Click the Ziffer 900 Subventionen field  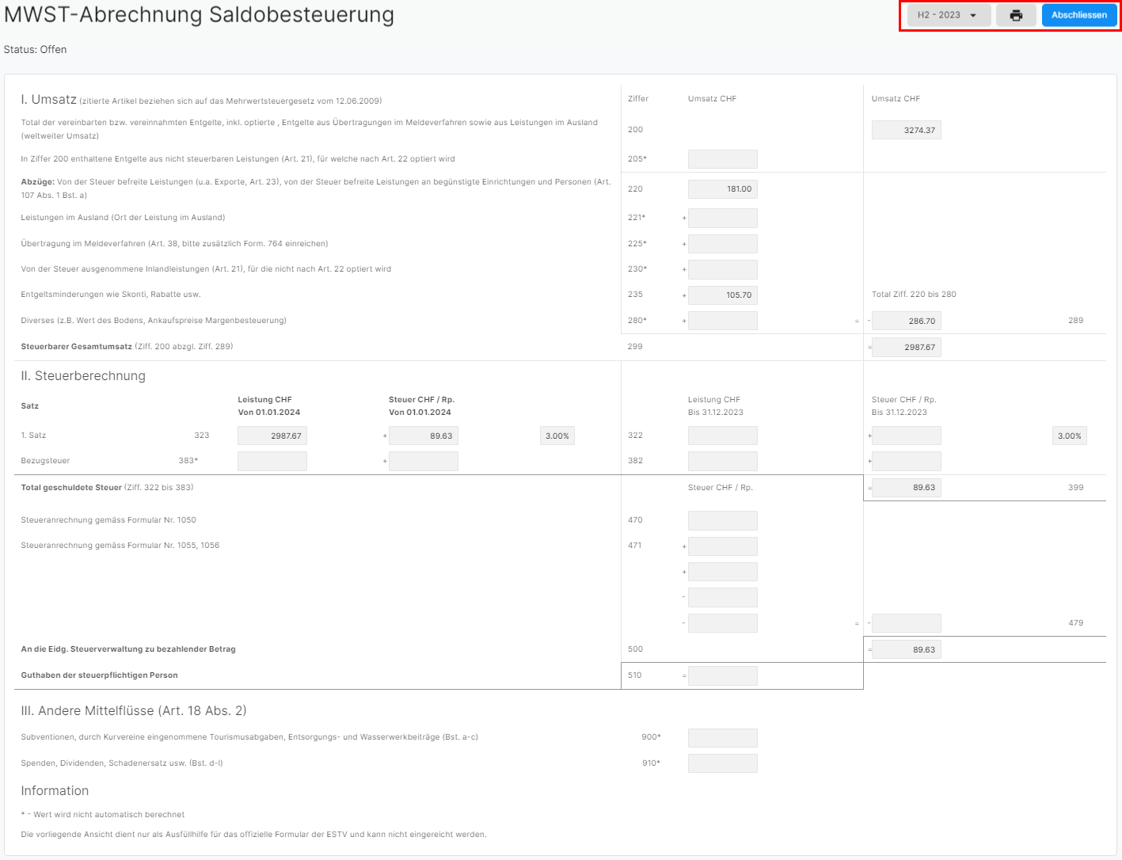[723, 738]
